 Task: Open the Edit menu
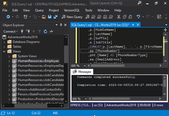pos(15,10)
